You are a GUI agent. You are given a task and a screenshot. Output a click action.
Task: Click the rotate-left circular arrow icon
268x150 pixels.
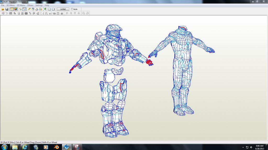(83, 13)
